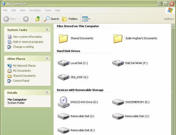Open the DVD/CD-RW Drive (D:) icon
Screen dimensions: 176x135
(63, 102)
